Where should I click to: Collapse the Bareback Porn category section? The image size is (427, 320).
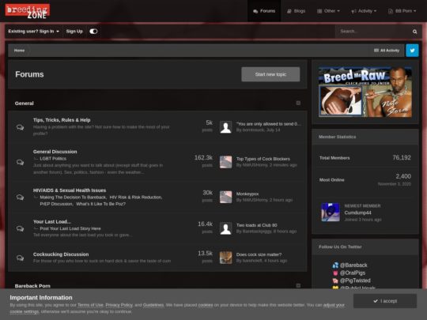(x=298, y=285)
